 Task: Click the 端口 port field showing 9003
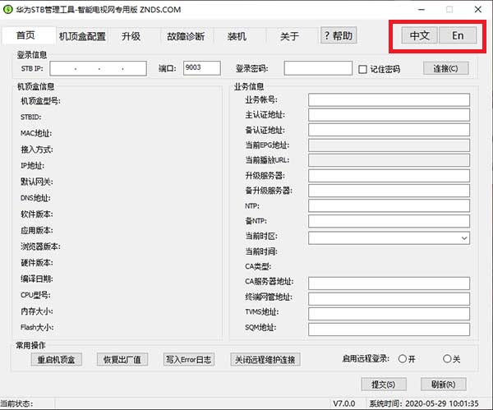pos(202,68)
